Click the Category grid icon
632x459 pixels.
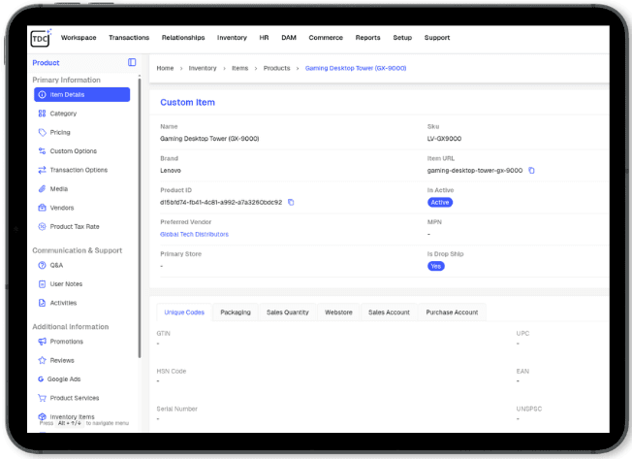coord(42,114)
